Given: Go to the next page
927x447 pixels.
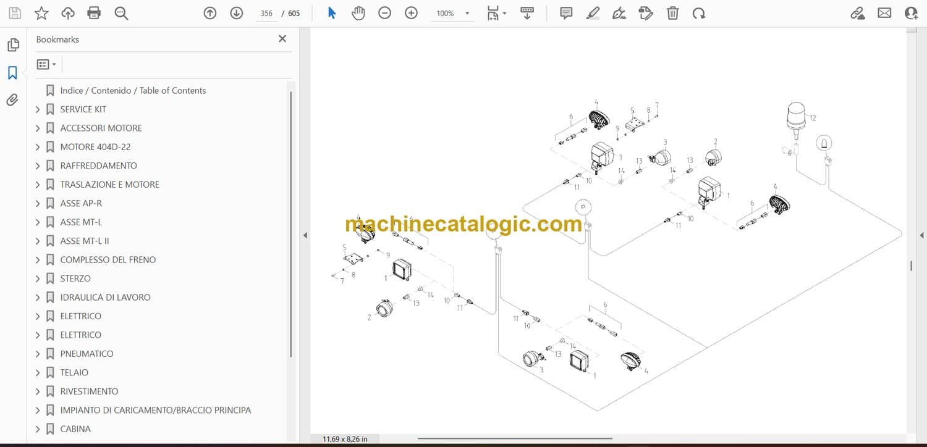Looking at the screenshot, I should [237, 13].
